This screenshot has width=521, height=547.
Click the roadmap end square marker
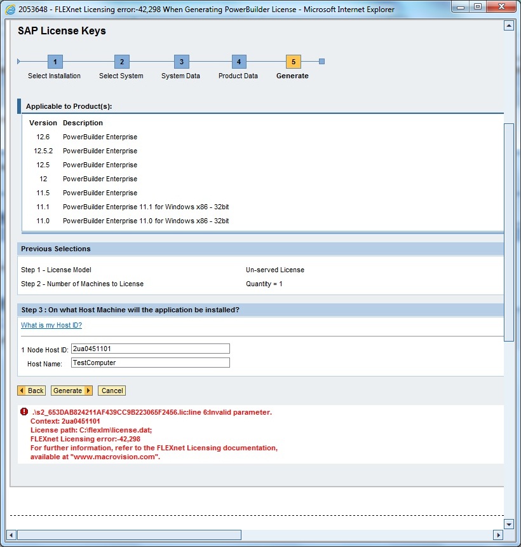click(x=321, y=62)
